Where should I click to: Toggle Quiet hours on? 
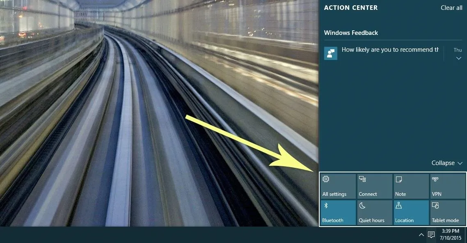tap(375, 212)
